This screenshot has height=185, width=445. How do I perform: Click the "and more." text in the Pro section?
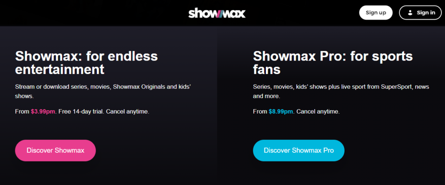(266, 96)
